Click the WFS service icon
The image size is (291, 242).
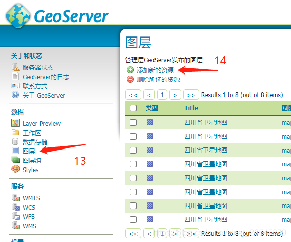pos(16,216)
